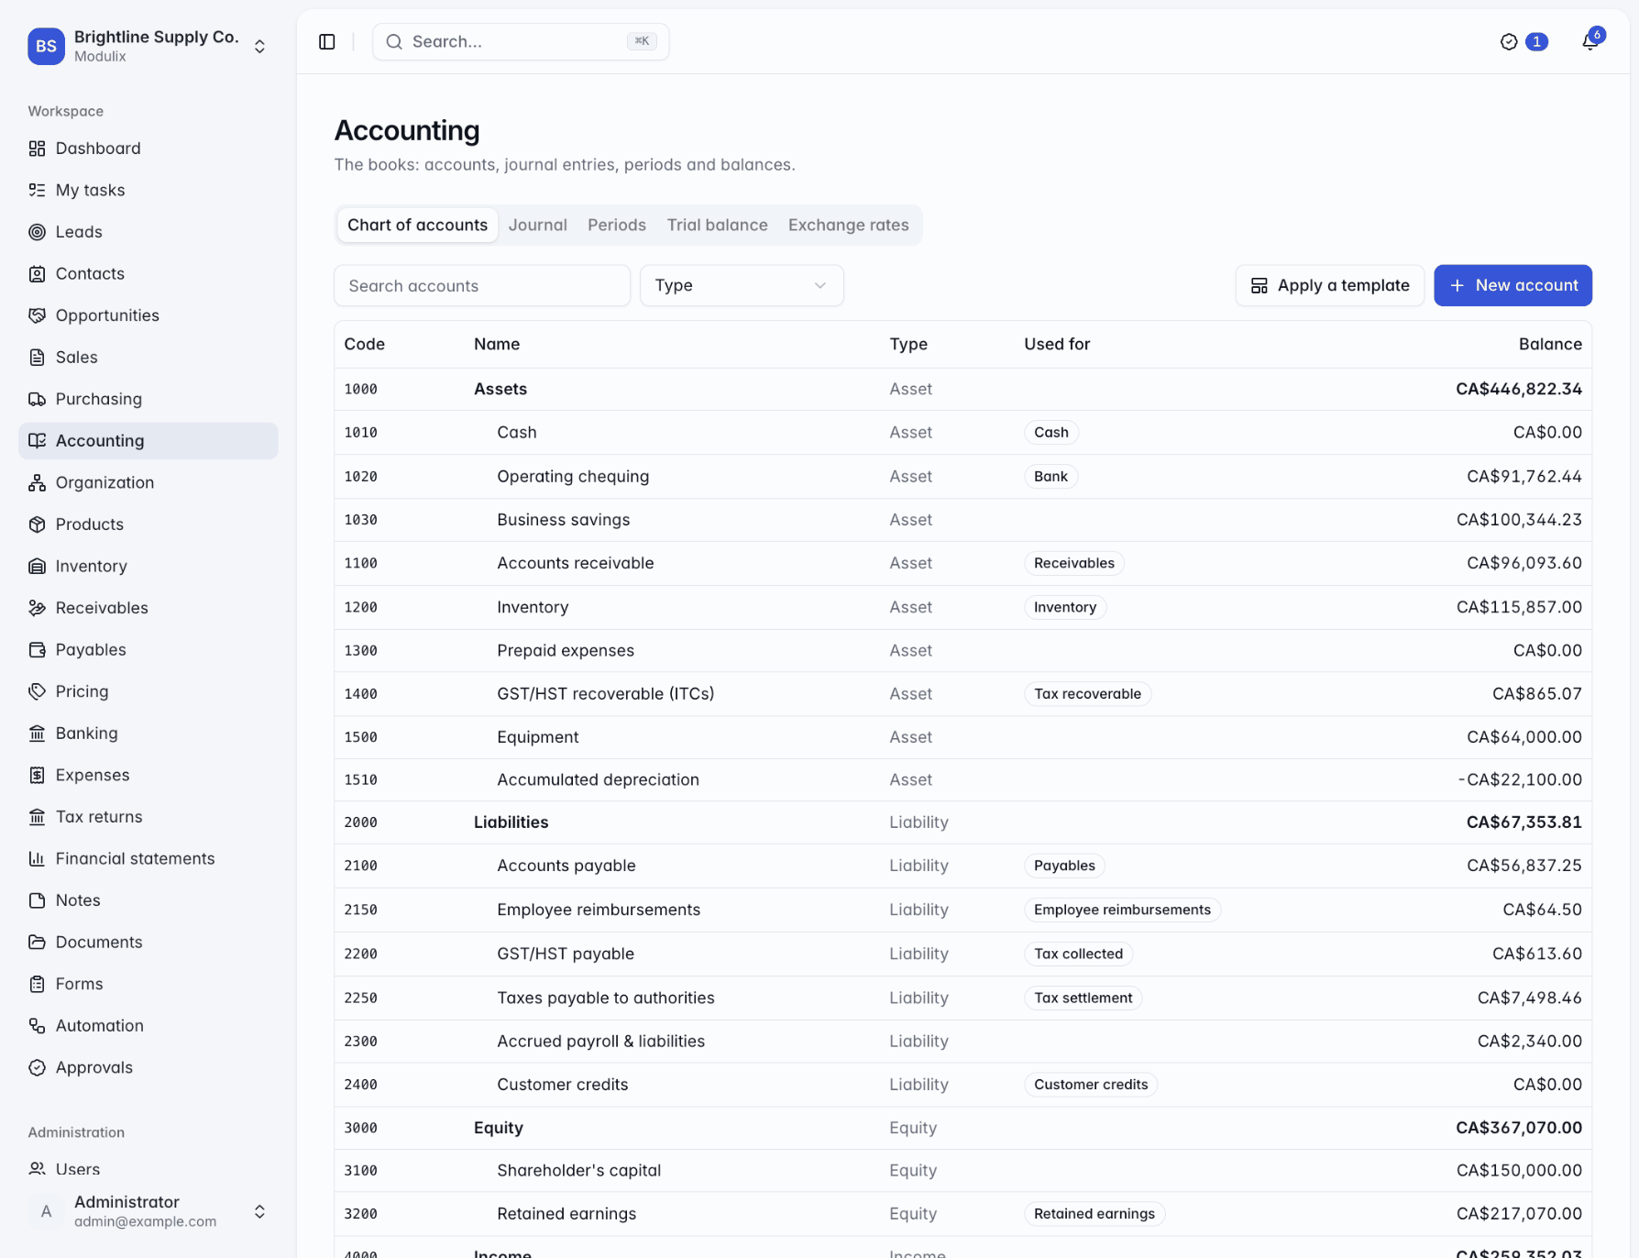The width and height of the screenshot is (1639, 1258).
Task: Select Shareholder's capital account
Action: tap(962, 1170)
